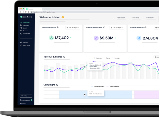
Task: Click the roundtable logo
Action: pyautogui.click(x=26, y=17)
